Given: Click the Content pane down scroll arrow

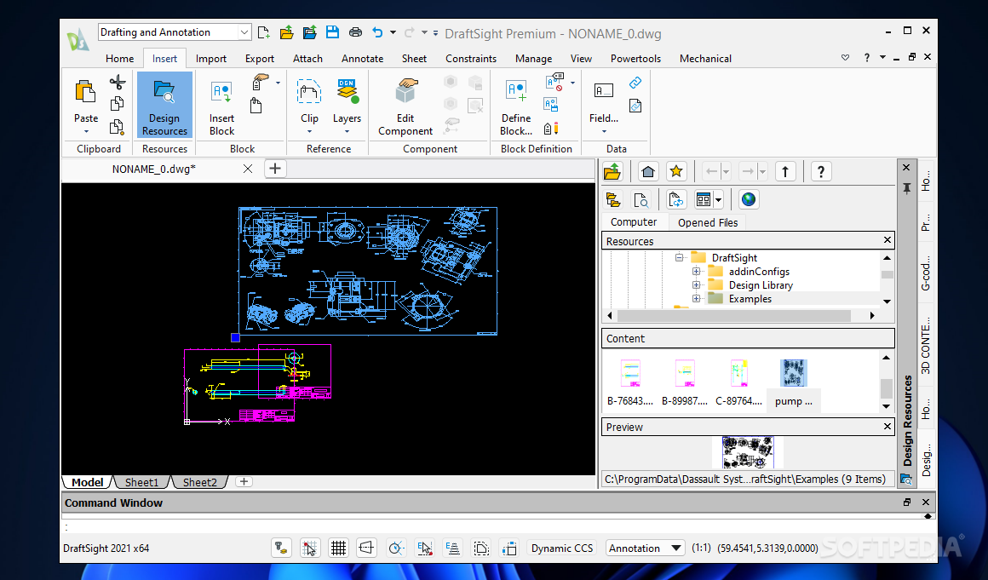Looking at the screenshot, I should (x=886, y=406).
